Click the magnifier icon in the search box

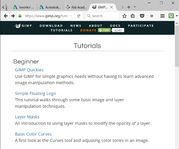pos(89,16)
